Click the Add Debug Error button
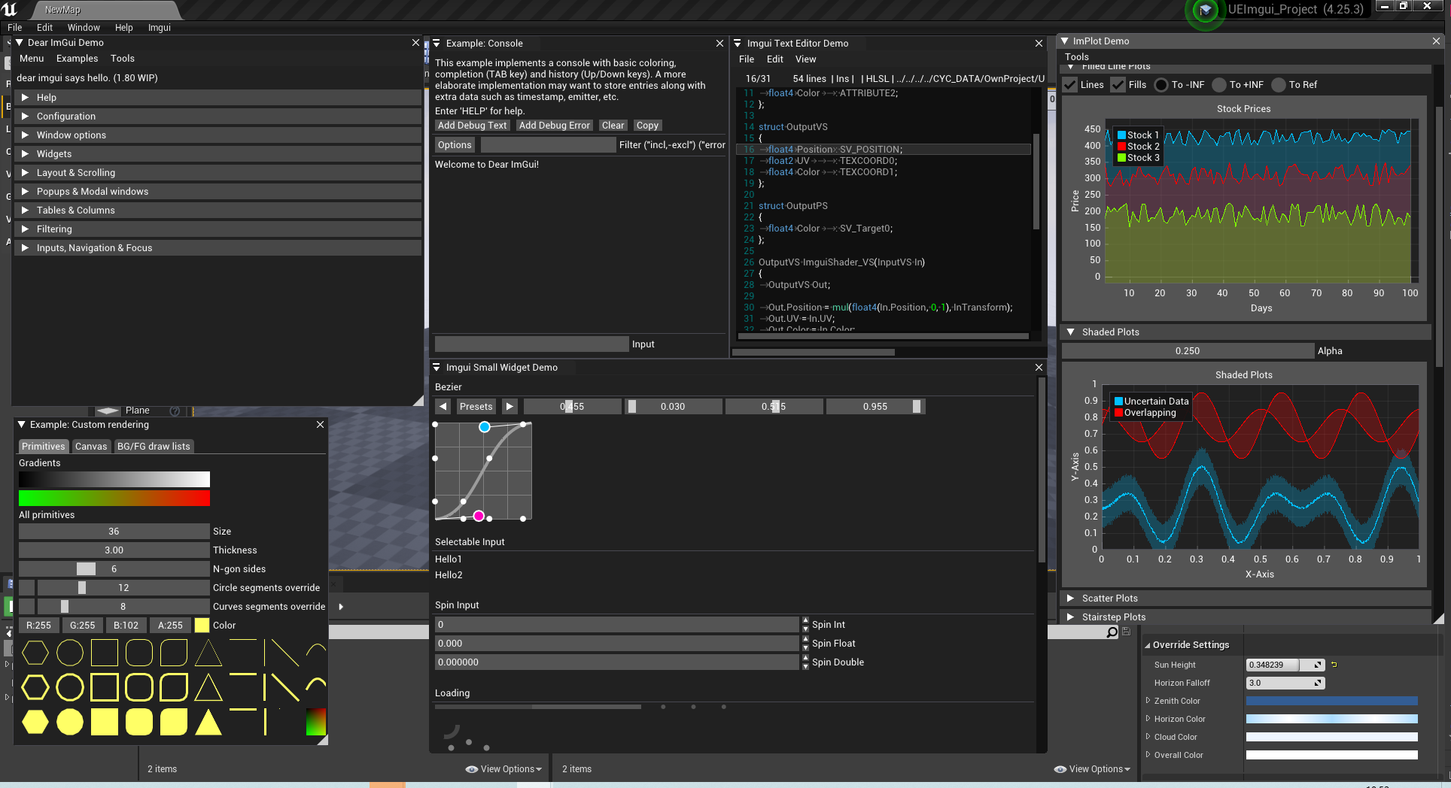Image resolution: width=1451 pixels, height=788 pixels. click(555, 126)
